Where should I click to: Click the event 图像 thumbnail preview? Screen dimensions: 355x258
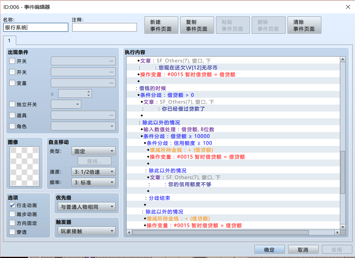24,166
